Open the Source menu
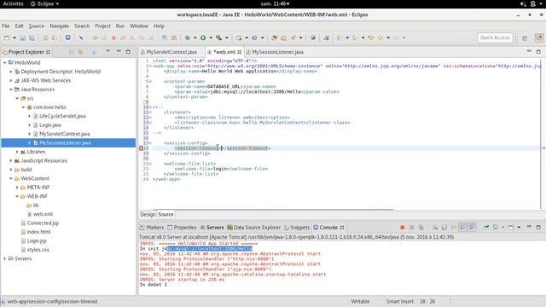The image size is (546, 307). pyautogui.click(x=37, y=26)
